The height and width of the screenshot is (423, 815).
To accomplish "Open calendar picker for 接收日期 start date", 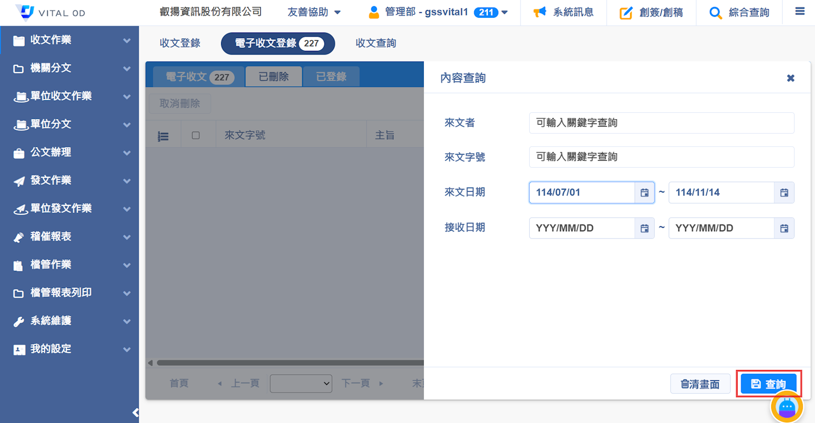I will (644, 228).
